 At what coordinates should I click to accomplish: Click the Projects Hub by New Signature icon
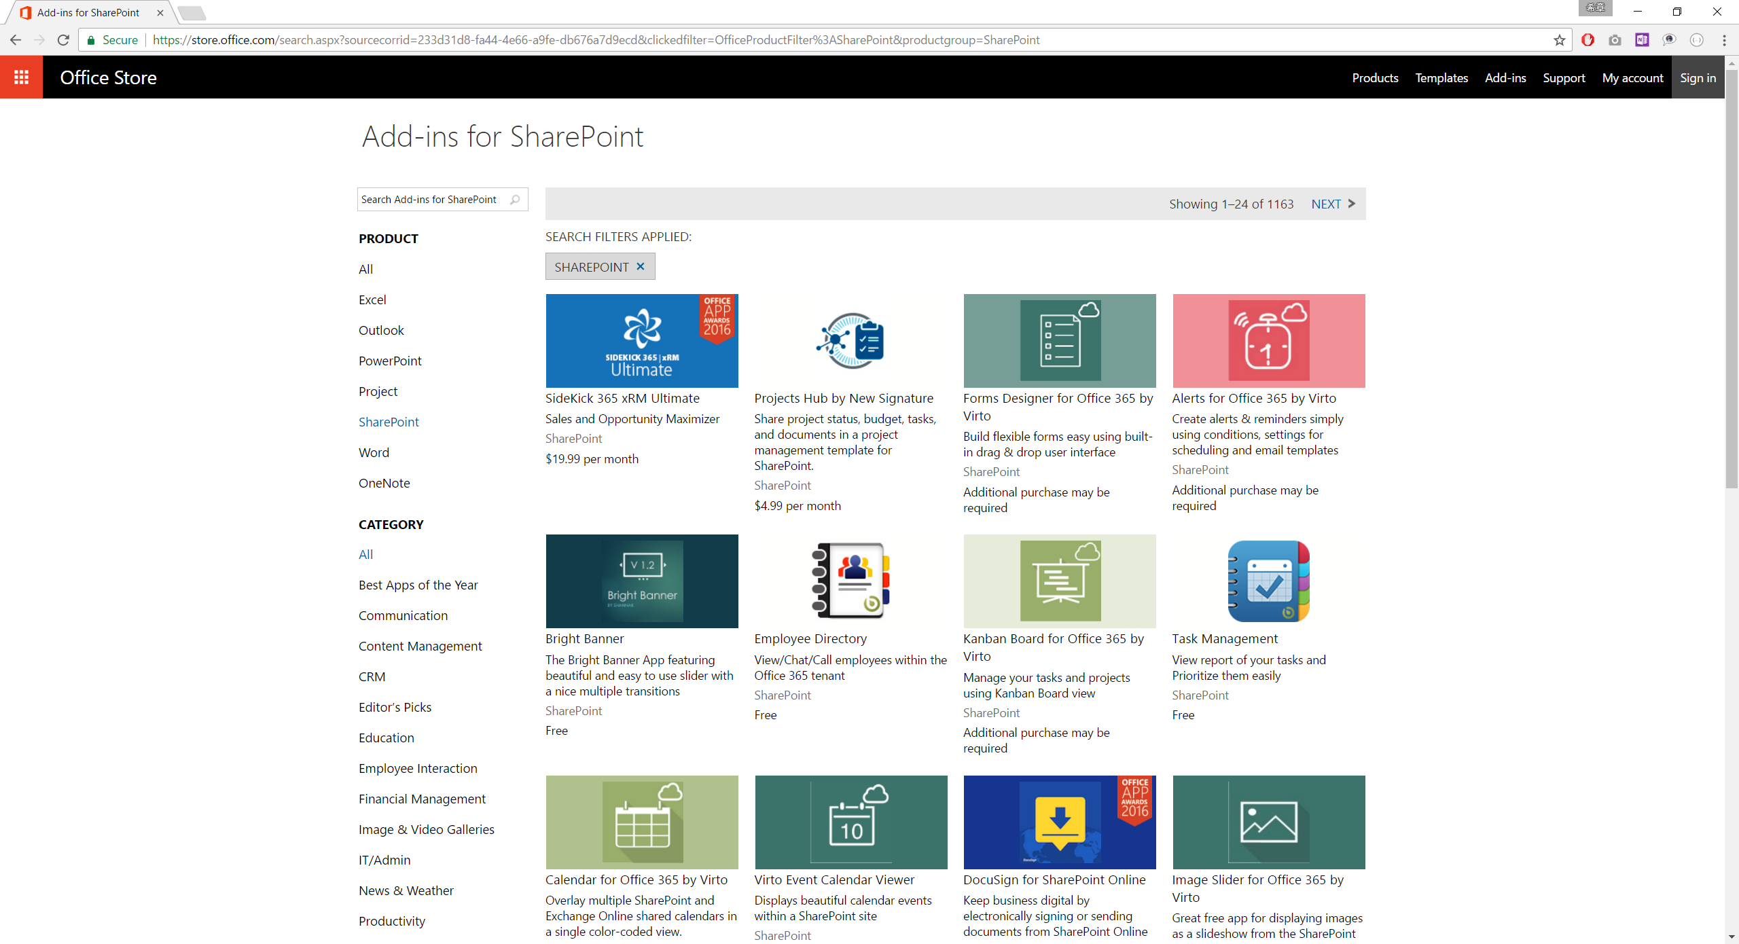pyautogui.click(x=850, y=341)
